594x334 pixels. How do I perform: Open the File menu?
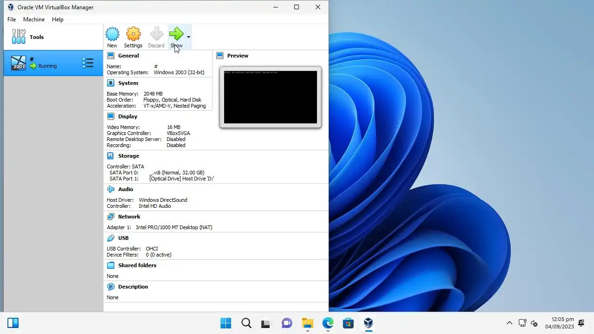(x=12, y=19)
